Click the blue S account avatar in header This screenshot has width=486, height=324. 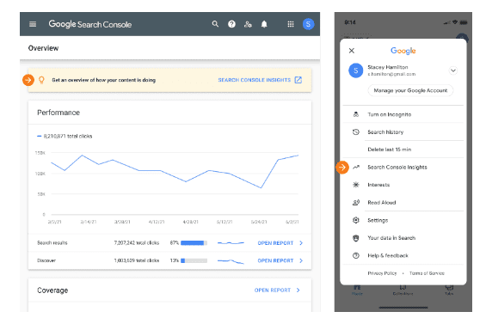click(308, 24)
